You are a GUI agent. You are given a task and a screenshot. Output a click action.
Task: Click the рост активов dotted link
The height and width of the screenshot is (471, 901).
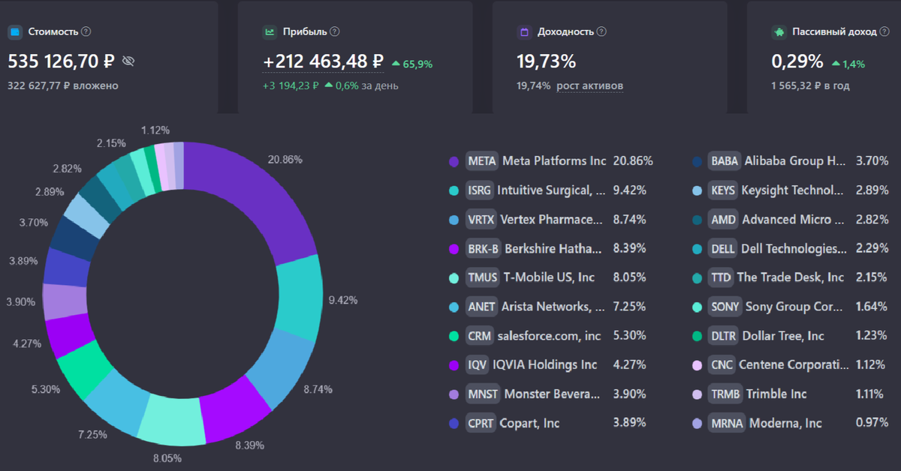pyautogui.click(x=589, y=85)
